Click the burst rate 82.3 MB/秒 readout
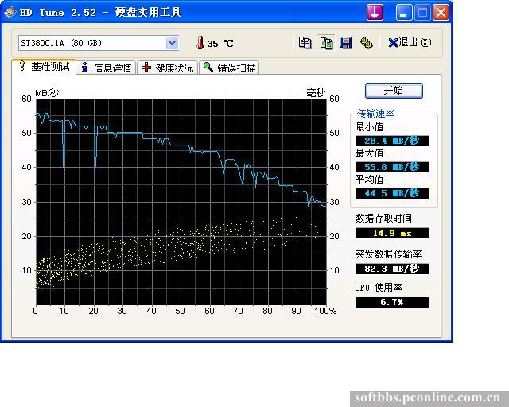This screenshot has height=407, width=509. [392, 269]
